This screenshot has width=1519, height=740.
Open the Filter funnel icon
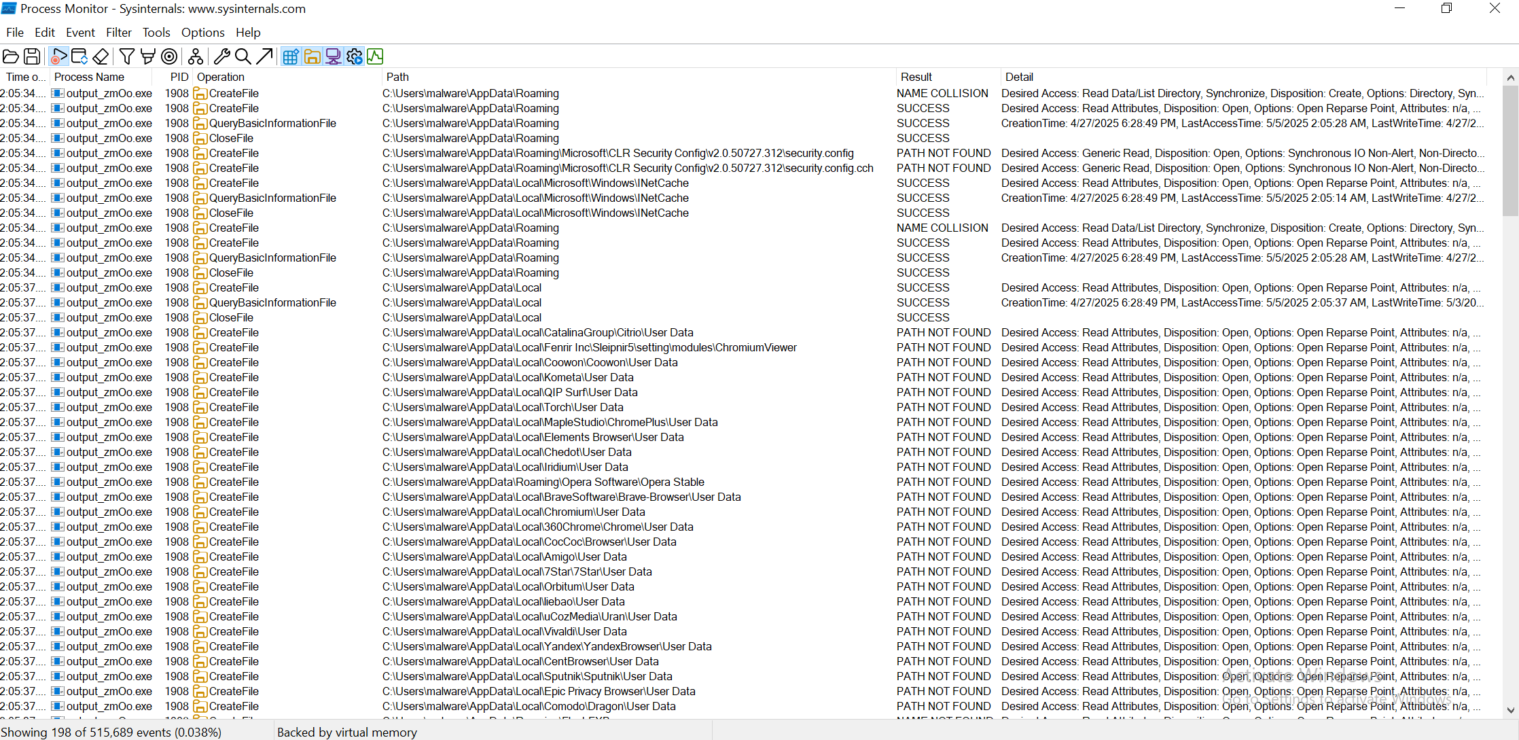point(126,56)
